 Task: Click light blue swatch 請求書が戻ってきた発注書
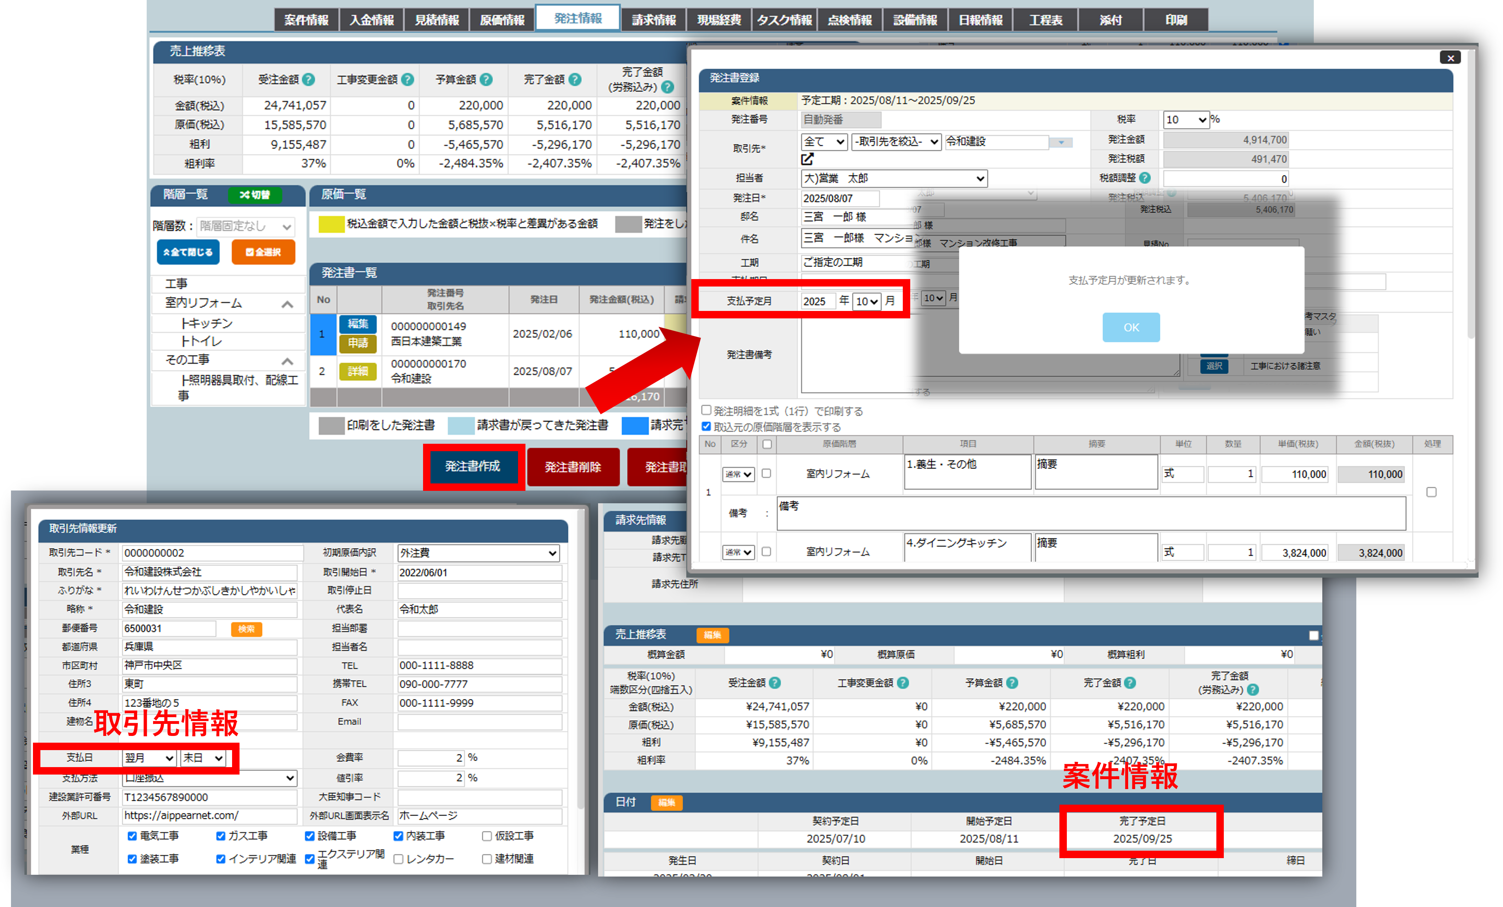[461, 425]
